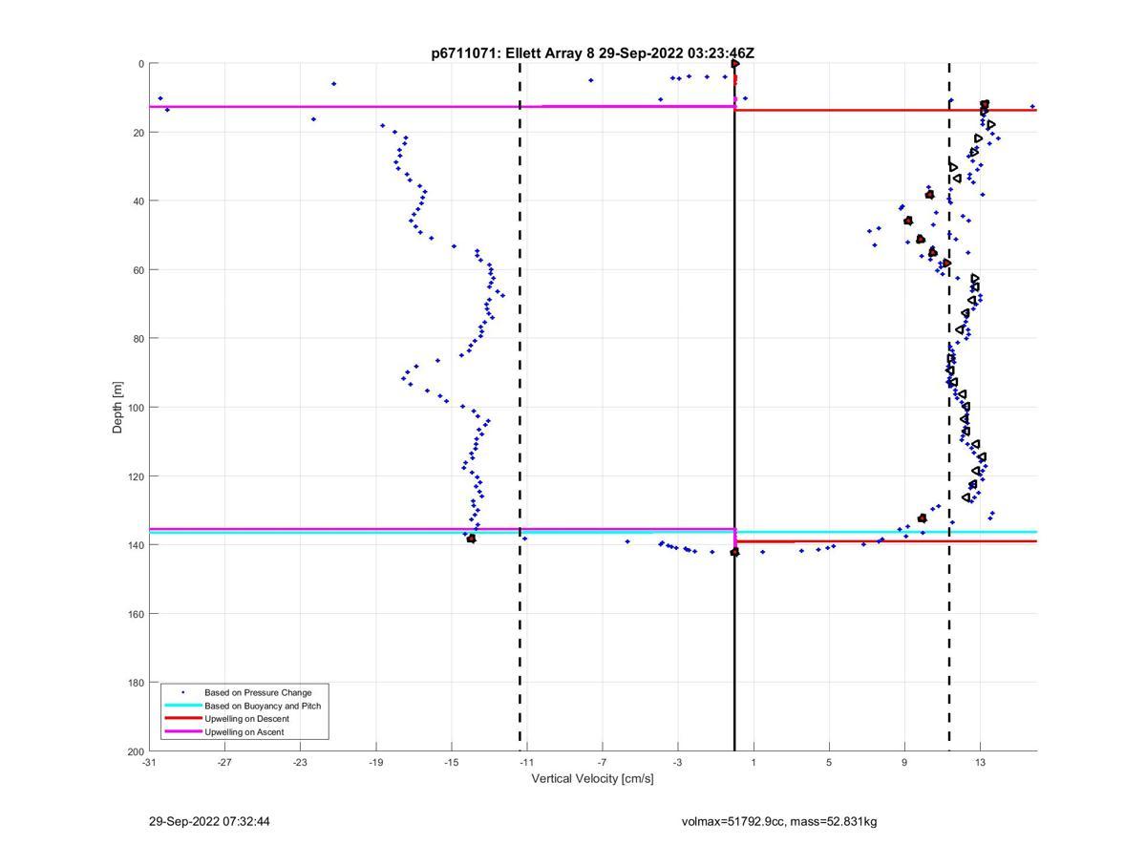Click the velocity axis tick label '-23'
This screenshot has height=845, width=1146.
click(300, 762)
